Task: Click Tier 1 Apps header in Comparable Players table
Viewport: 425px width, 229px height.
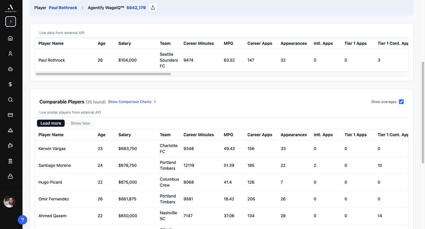Action: click(x=356, y=135)
